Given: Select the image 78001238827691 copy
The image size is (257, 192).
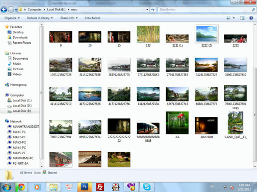Looking at the screenshot, I should [x=236, y=93].
